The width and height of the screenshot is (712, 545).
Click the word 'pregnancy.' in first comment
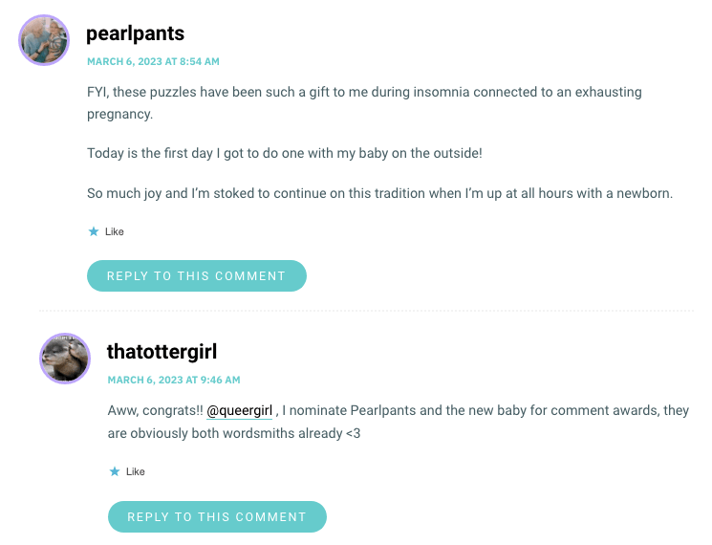(x=119, y=115)
